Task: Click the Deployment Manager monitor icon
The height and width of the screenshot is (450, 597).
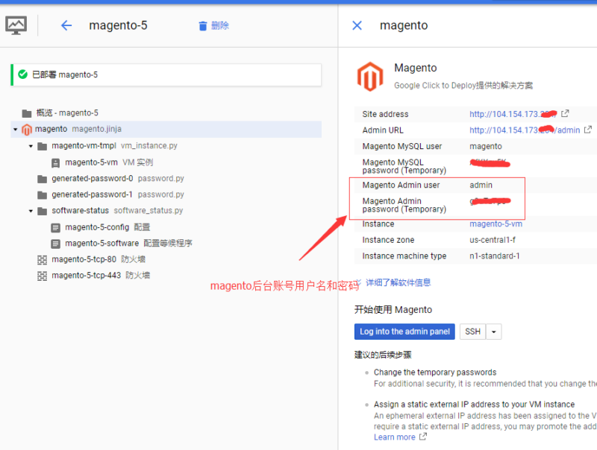Action: [16, 25]
